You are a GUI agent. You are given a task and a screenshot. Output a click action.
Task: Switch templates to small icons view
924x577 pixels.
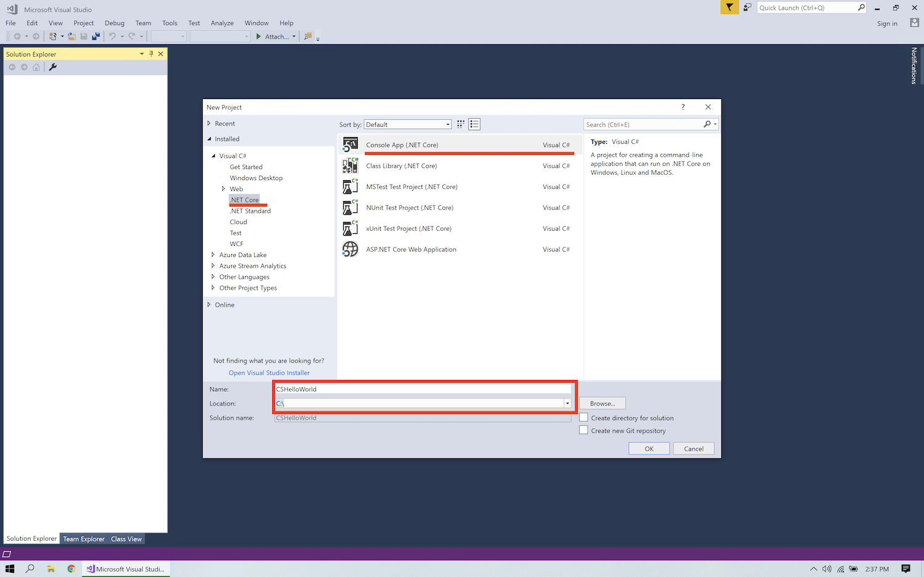point(460,124)
